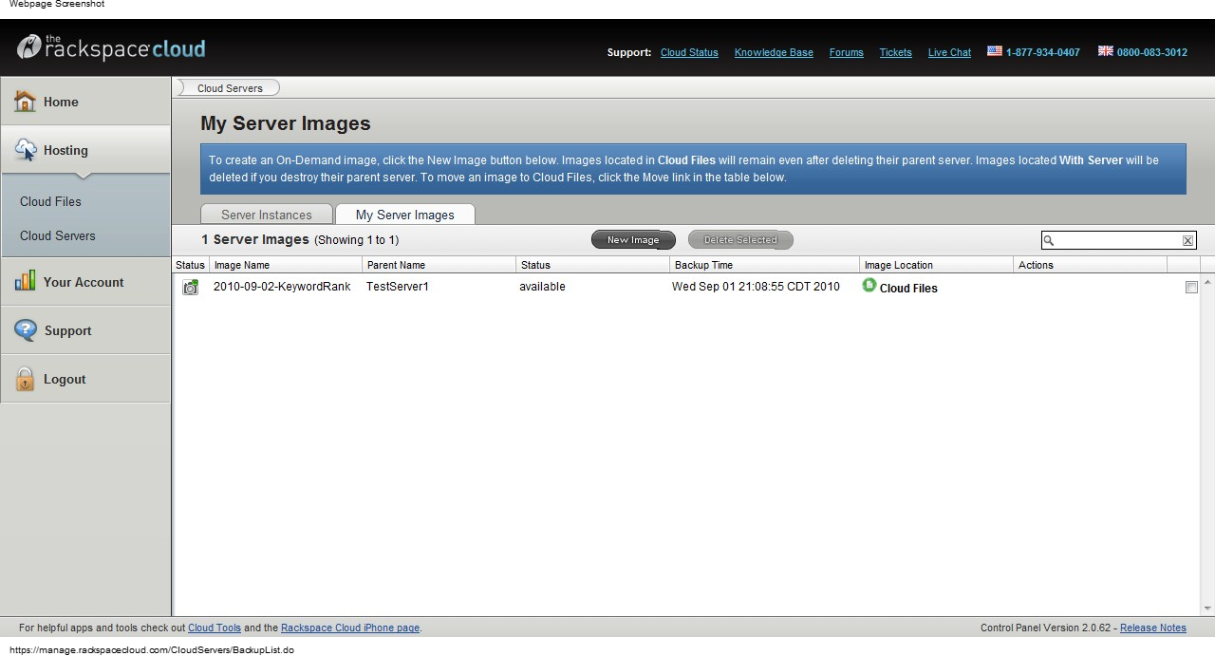The image size is (1215, 656).
Task: Click the Cloud Files image location text
Action: [x=908, y=289]
